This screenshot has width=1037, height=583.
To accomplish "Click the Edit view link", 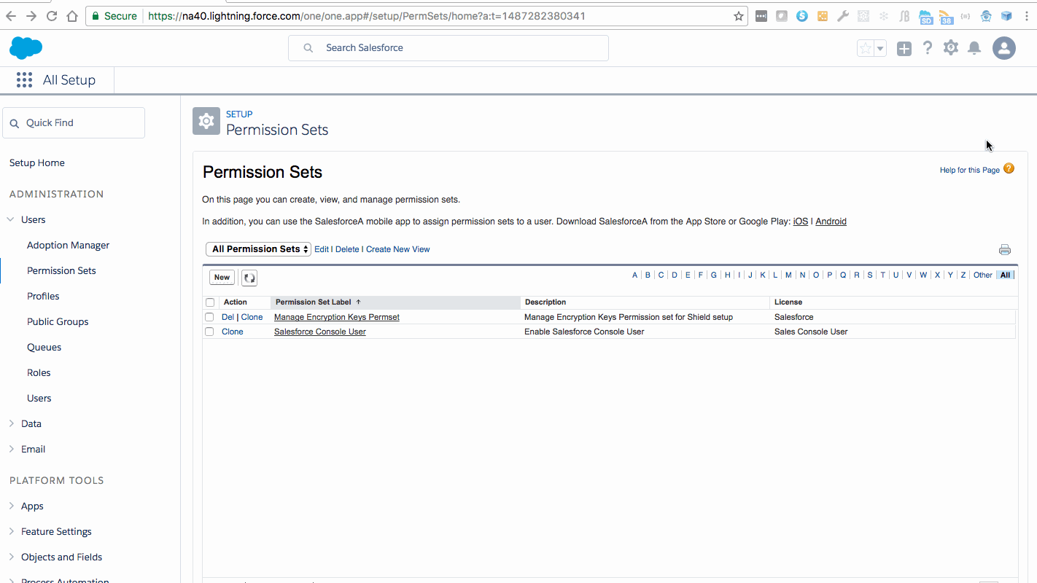I will point(322,249).
